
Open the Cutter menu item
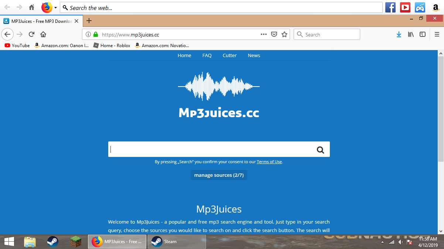[229, 55]
